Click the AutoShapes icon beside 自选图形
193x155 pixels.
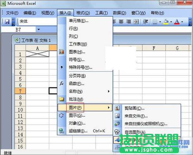click(x=117, y=132)
